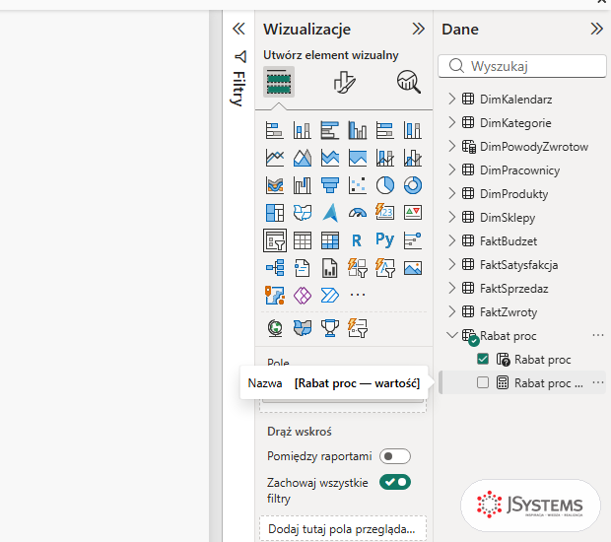This screenshot has width=611, height=542.
Task: Expand the DimProdukty table
Action: [x=451, y=194]
